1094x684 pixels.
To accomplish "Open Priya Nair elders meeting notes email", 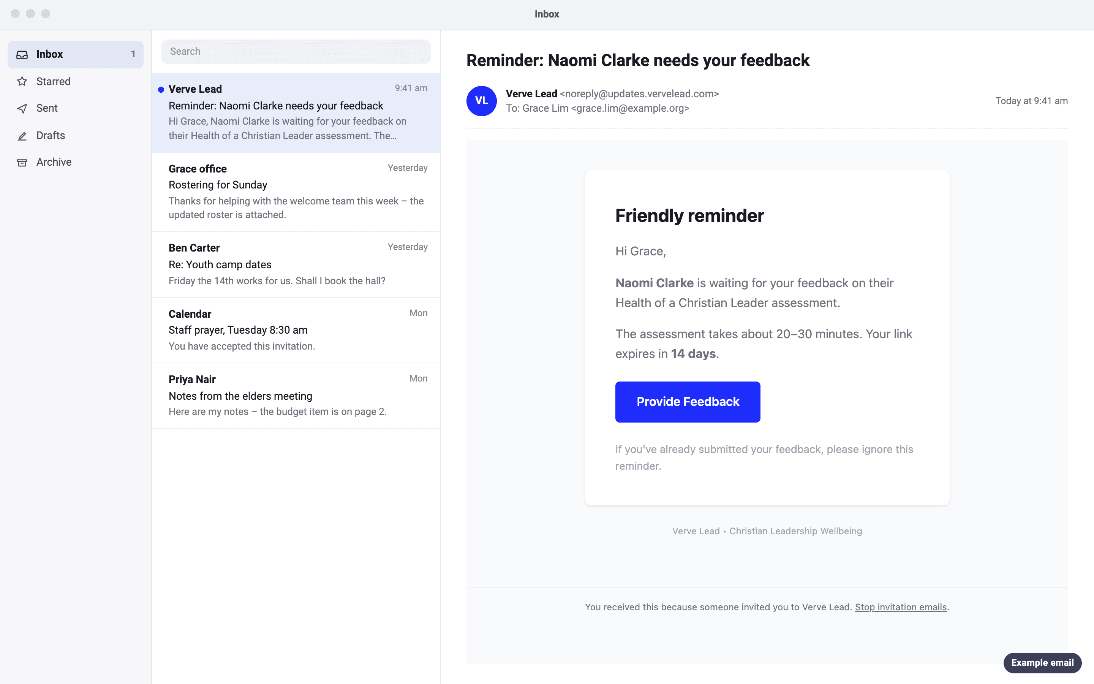I will tap(296, 396).
